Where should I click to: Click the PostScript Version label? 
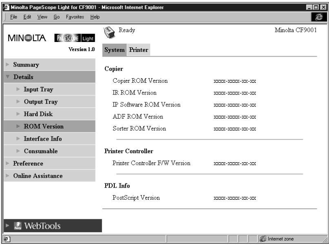coord(136,198)
